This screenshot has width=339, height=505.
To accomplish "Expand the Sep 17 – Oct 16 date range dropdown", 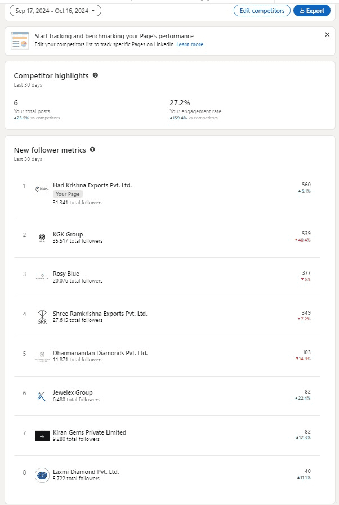I will (55, 11).
